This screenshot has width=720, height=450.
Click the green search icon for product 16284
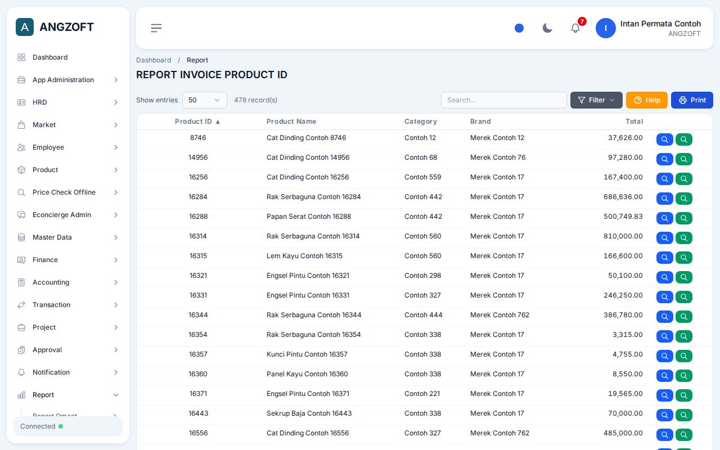(684, 199)
